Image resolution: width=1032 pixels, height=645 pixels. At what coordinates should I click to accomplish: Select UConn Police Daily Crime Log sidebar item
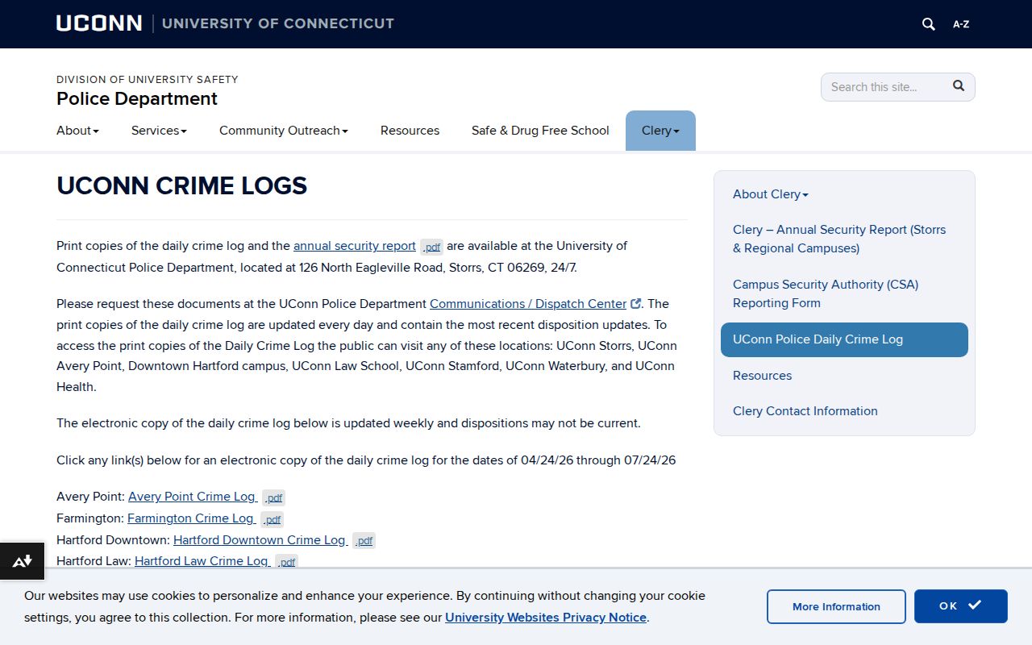tap(844, 339)
